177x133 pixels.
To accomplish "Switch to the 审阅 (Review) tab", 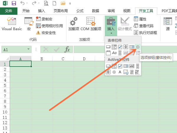I will [x=111, y=11].
